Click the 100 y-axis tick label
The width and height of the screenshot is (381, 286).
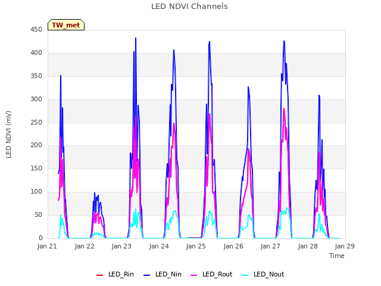click(36, 192)
